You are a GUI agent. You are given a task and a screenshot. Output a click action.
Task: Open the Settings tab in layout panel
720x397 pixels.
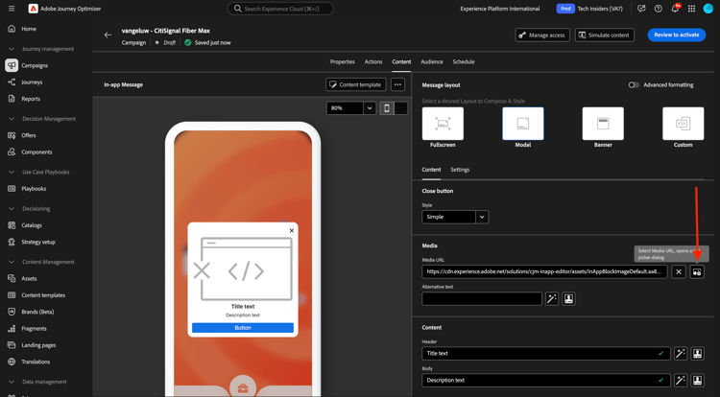click(460, 170)
